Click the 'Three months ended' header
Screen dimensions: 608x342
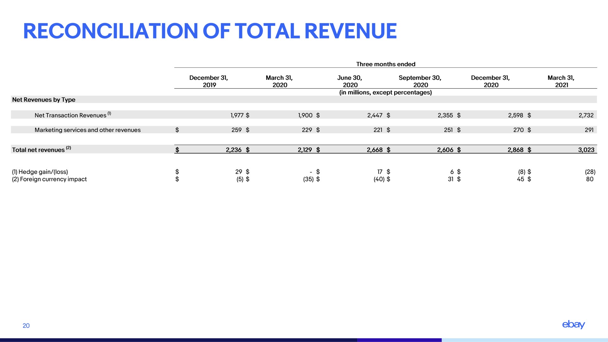click(x=386, y=64)
